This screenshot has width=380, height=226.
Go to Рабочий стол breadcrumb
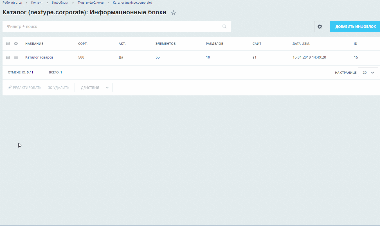(x=12, y=3)
